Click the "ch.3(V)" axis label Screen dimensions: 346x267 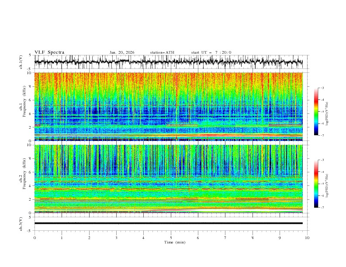coord(21,224)
